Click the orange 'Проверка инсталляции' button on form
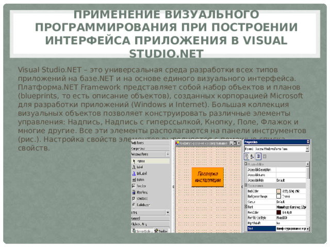 tap(207, 177)
